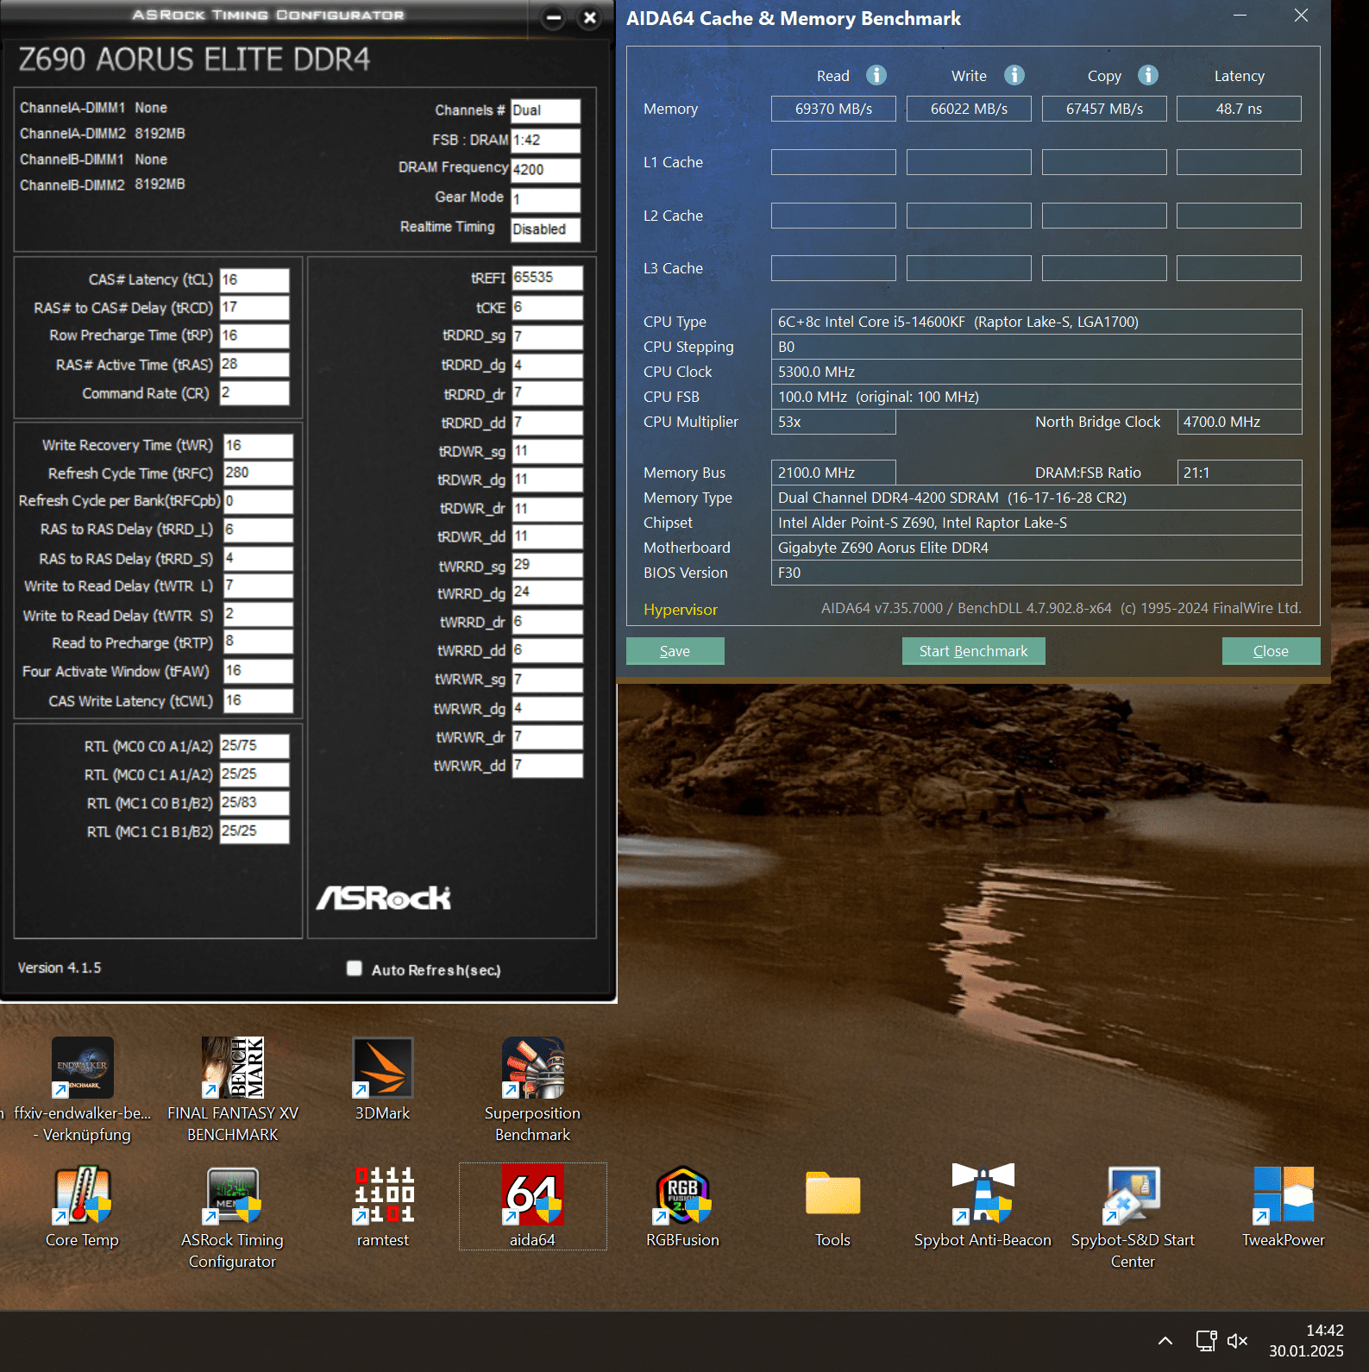Select the Row Precharge Time (tRP) field
The height and width of the screenshot is (1372, 1369).
pos(254,335)
